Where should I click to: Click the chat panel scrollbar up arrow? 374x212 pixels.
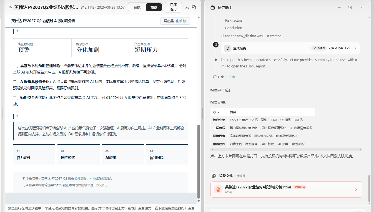pyautogui.click(x=369, y=17)
